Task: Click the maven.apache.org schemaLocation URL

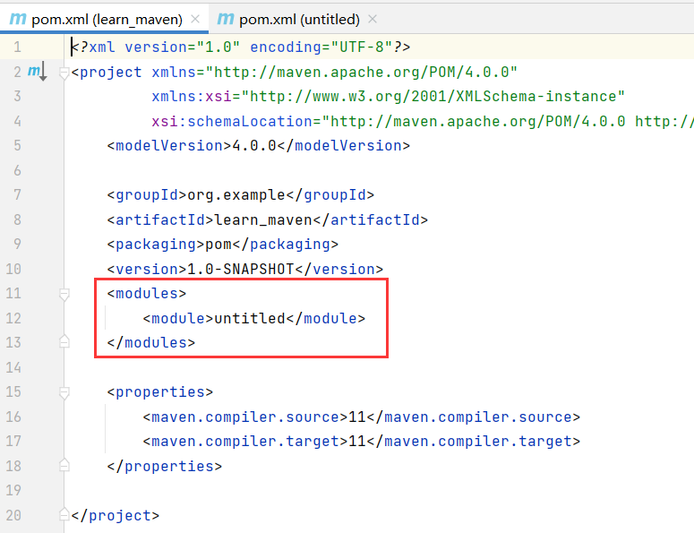Action: coord(477,121)
